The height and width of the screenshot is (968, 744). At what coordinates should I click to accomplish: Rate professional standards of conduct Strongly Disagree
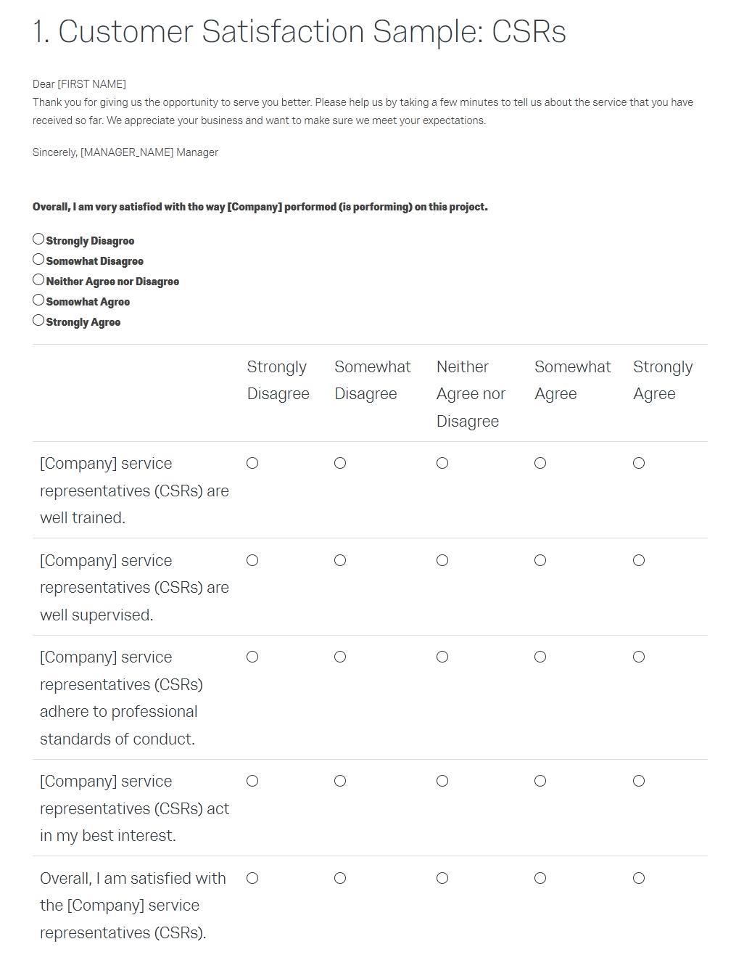pos(252,657)
